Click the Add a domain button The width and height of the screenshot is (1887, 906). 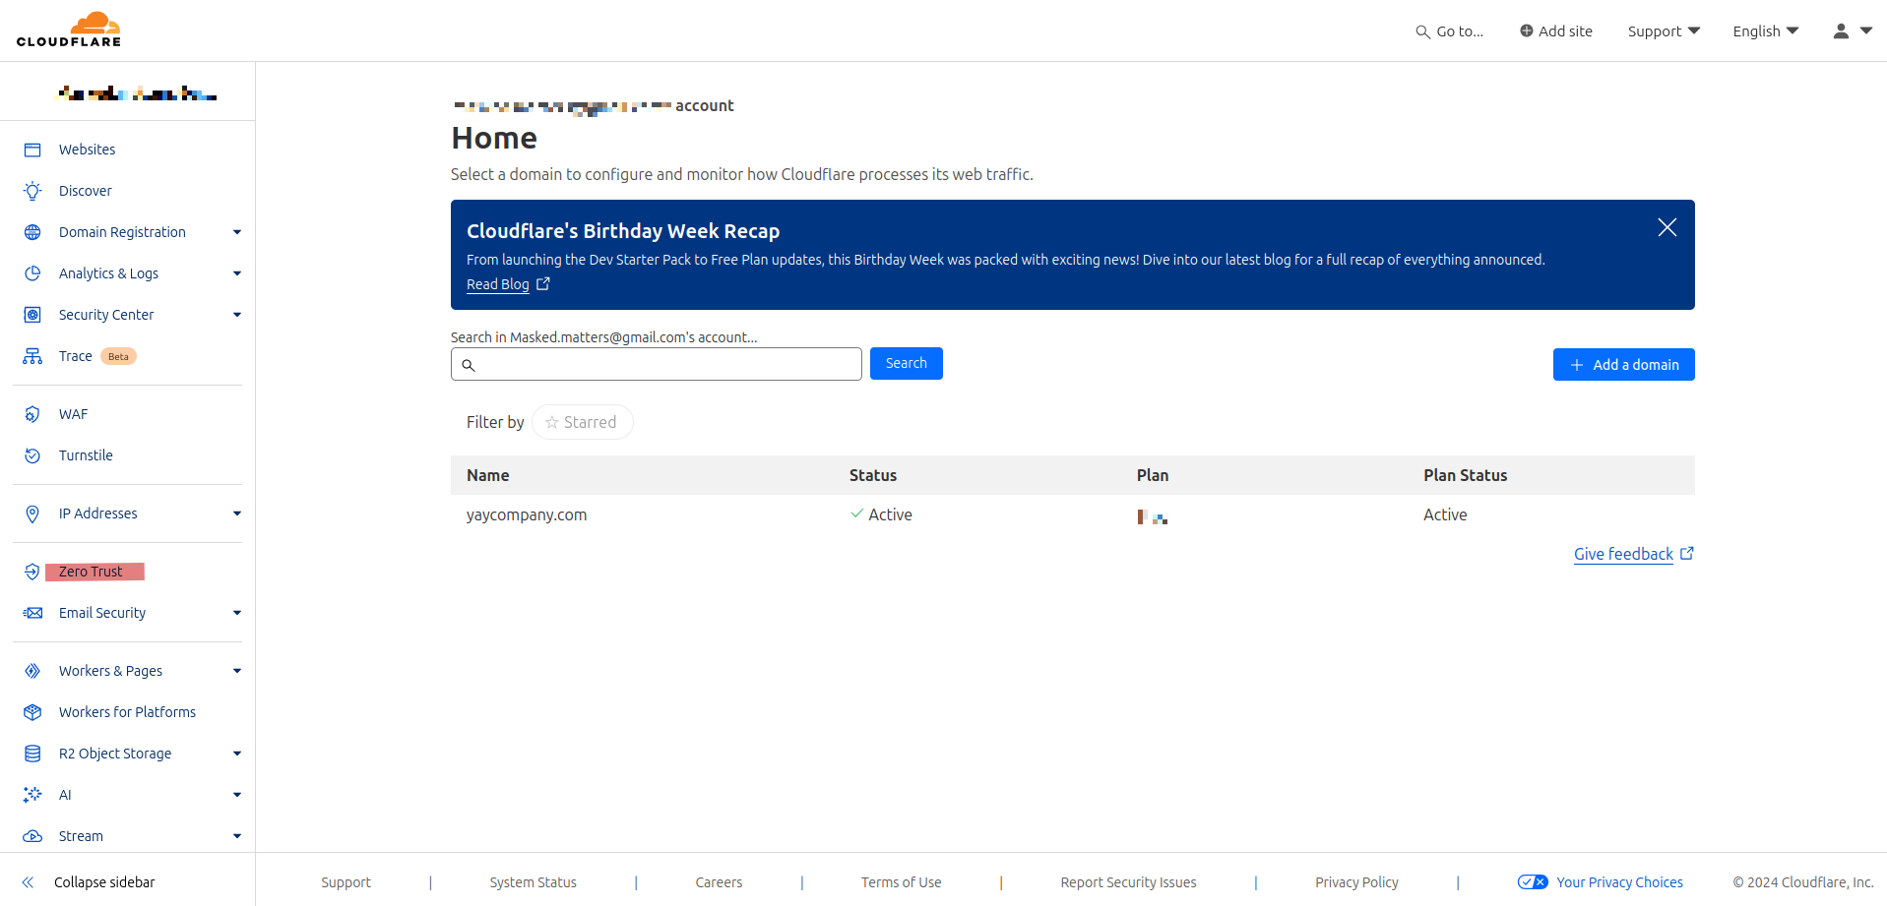(x=1624, y=364)
